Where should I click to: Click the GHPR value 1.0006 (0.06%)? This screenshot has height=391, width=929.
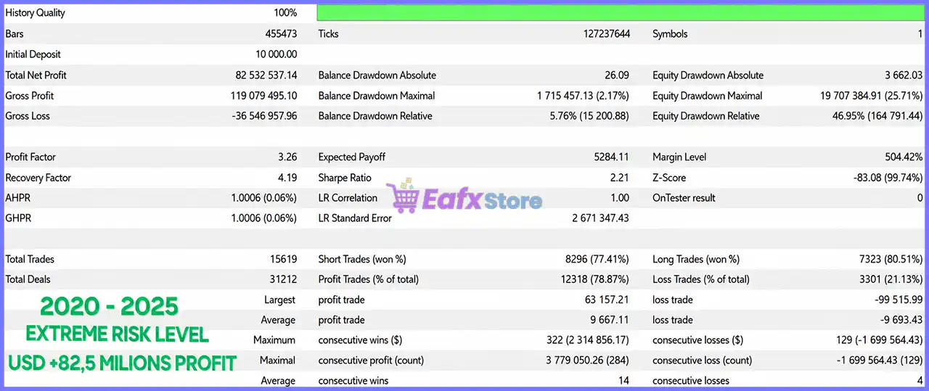pos(264,218)
